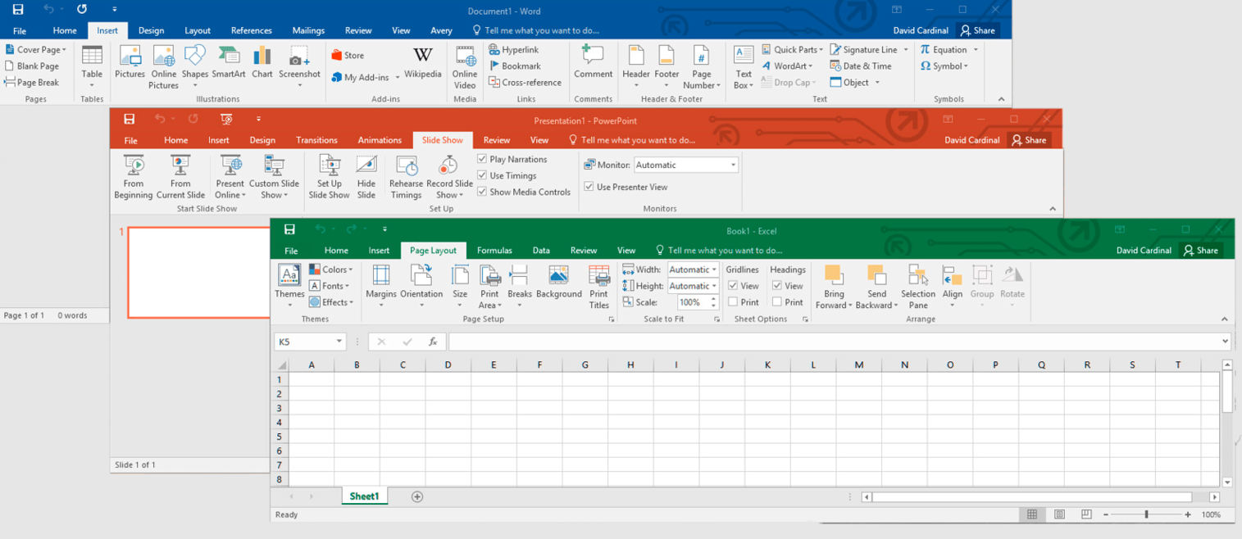Insert a Table in Word

coord(92,66)
